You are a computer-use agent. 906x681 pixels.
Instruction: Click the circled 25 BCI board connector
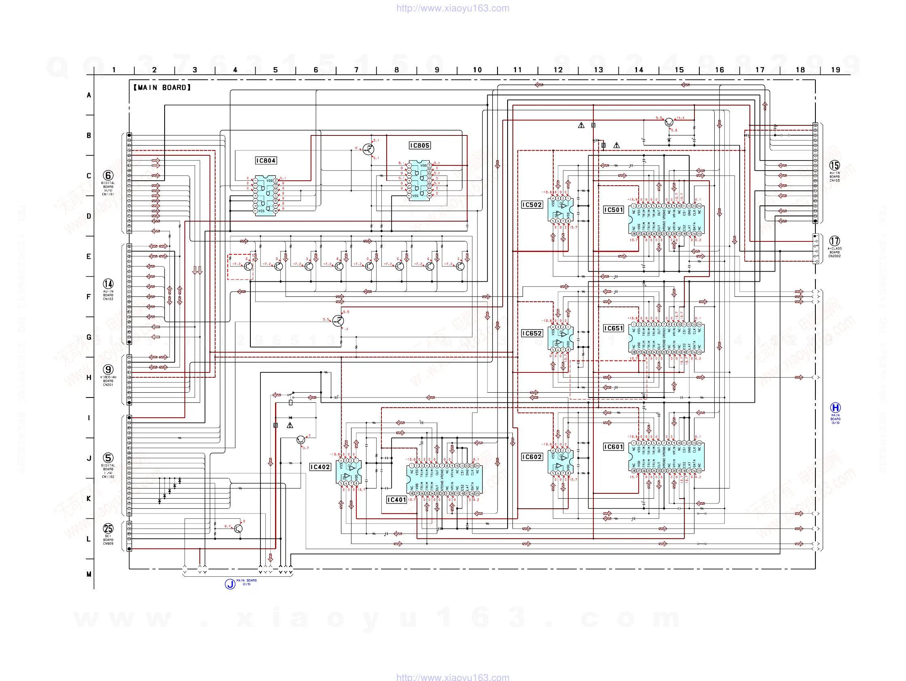pyautogui.click(x=108, y=528)
